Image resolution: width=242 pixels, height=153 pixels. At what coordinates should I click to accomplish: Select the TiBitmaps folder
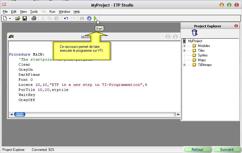click(205, 65)
